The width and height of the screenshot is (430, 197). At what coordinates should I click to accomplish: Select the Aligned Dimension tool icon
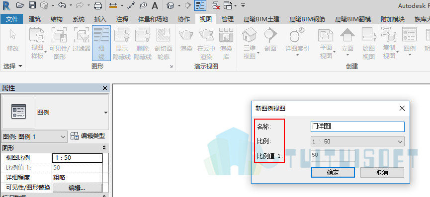coord(131,5)
